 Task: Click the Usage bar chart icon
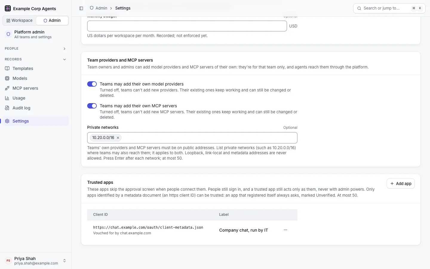[x=7, y=98]
